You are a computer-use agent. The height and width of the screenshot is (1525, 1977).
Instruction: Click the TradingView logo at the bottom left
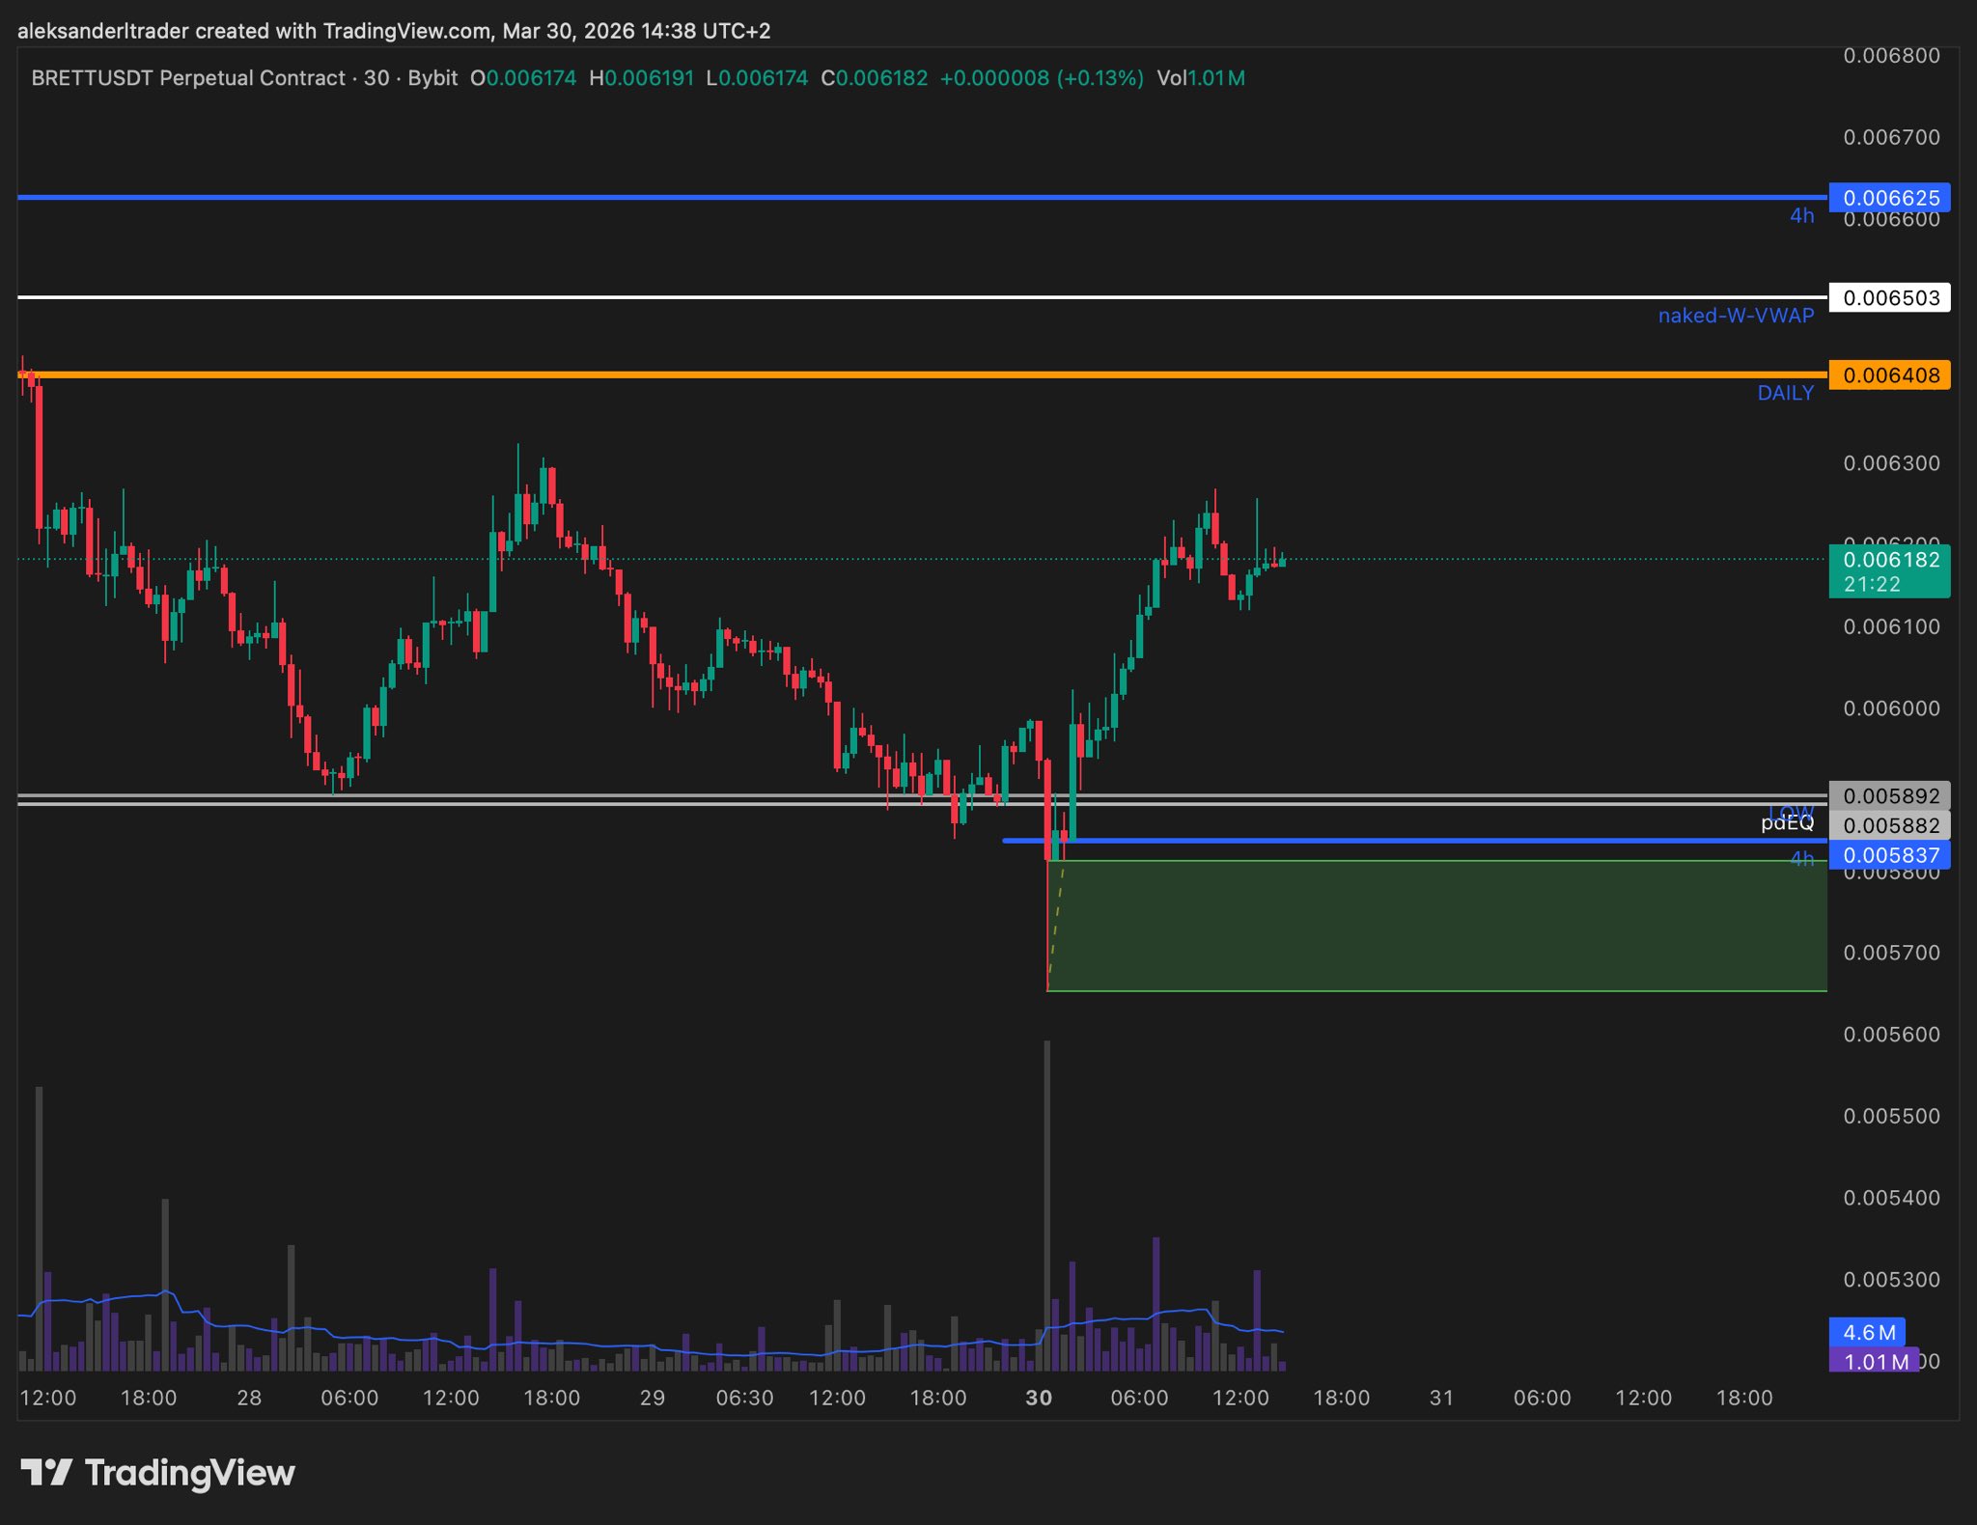click(x=157, y=1473)
